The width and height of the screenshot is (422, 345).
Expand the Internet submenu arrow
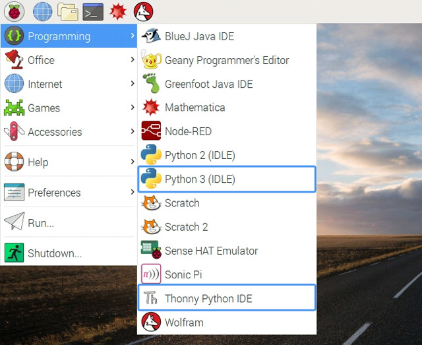(x=132, y=84)
